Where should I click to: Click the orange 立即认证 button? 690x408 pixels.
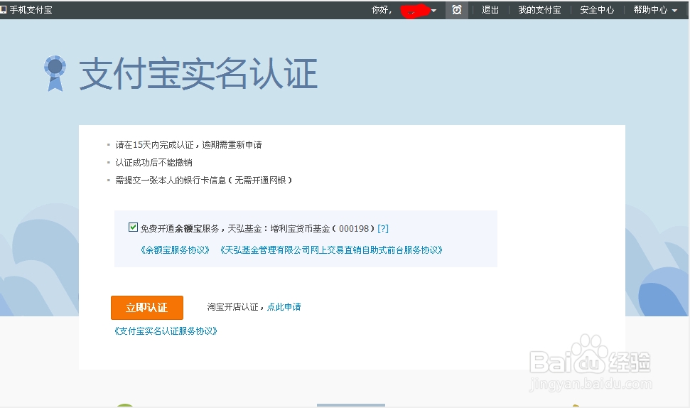[x=147, y=308]
